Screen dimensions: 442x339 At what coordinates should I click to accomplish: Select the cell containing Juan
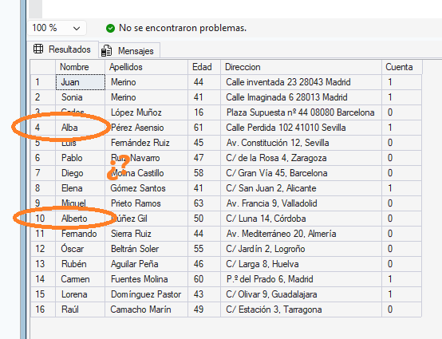pos(81,82)
